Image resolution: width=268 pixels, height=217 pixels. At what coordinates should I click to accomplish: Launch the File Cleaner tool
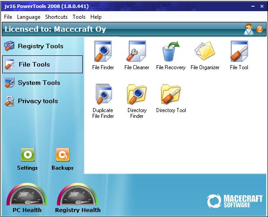point(136,51)
